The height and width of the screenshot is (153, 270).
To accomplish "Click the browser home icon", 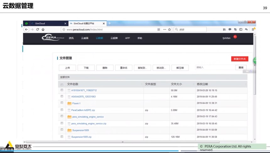I will click(43, 29).
